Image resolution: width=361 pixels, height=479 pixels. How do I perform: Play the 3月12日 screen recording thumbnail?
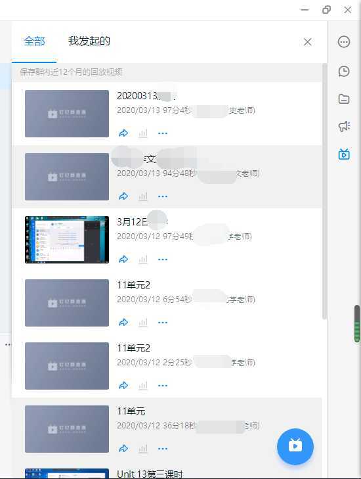click(x=67, y=240)
